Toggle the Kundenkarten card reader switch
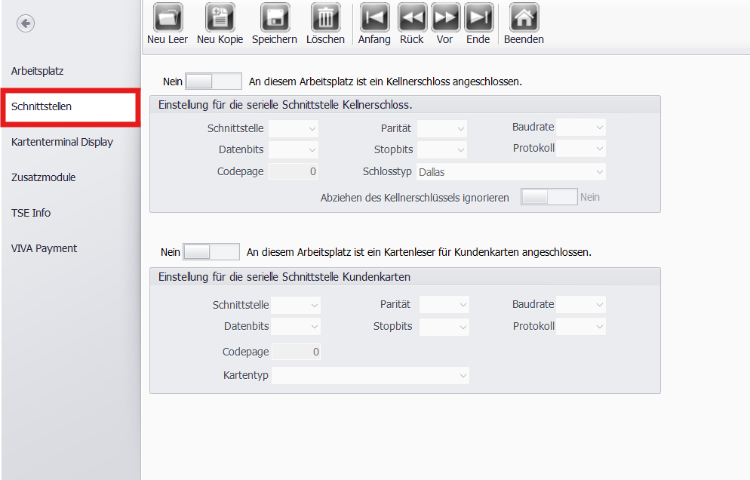 [x=211, y=252]
